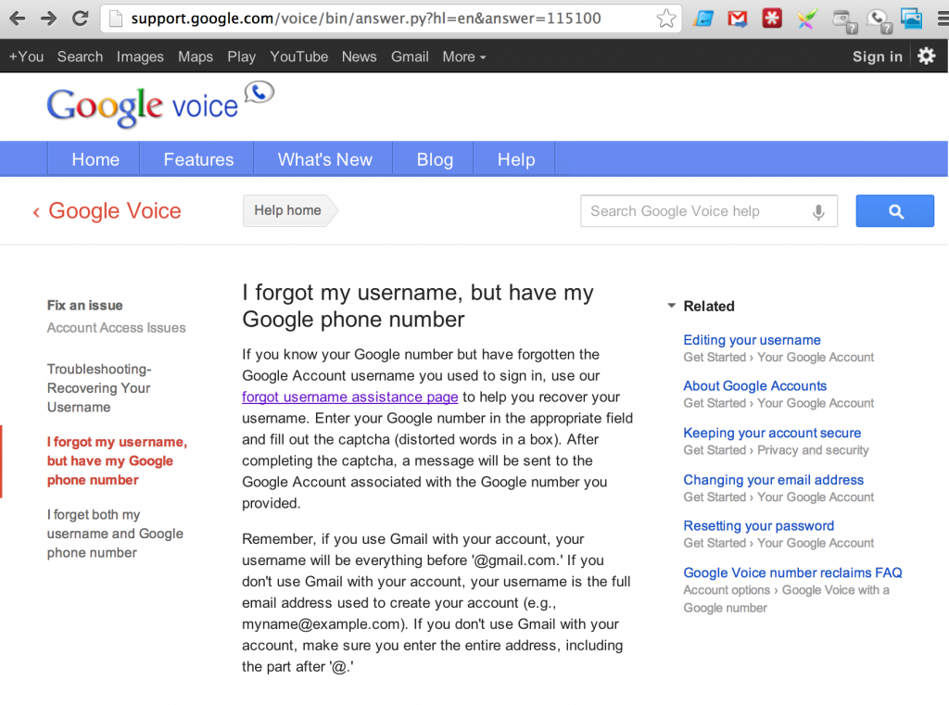This screenshot has height=705, width=949.
Task: Click the Fix an issue sidebar heading
Action: [84, 306]
